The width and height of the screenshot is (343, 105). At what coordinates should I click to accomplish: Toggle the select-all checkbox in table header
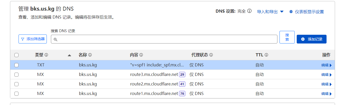16,55
